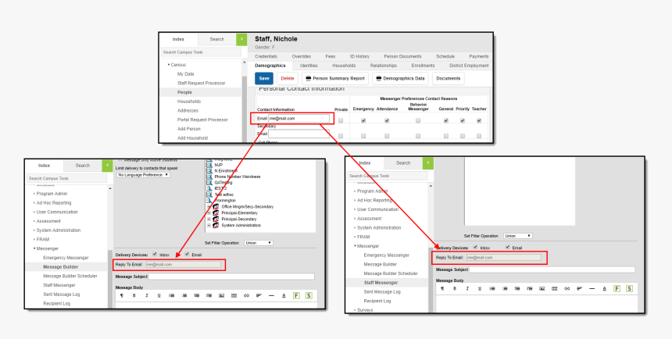Image resolution: width=672 pixels, height=339 pixels.
Task: Click bold icon in Message Builder editor
Action: [x=134, y=295]
